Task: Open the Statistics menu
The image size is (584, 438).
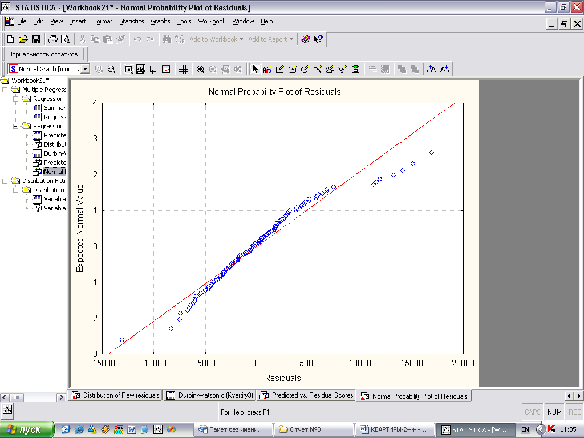Action: pyautogui.click(x=131, y=21)
